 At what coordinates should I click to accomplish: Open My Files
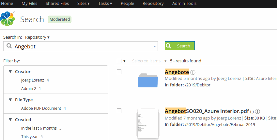[x=29, y=4]
